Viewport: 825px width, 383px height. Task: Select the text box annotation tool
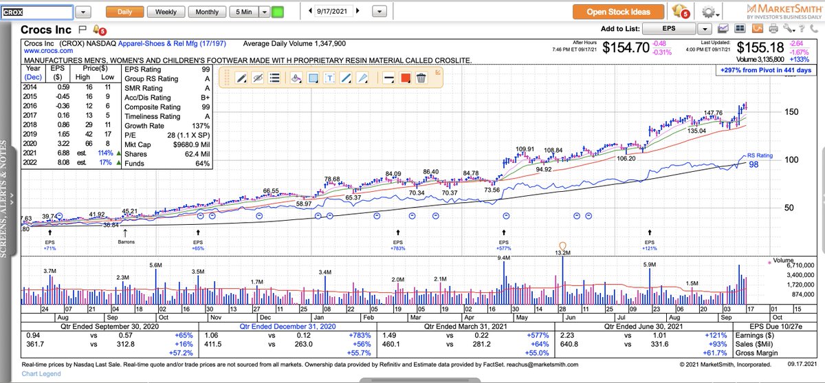pyautogui.click(x=329, y=78)
